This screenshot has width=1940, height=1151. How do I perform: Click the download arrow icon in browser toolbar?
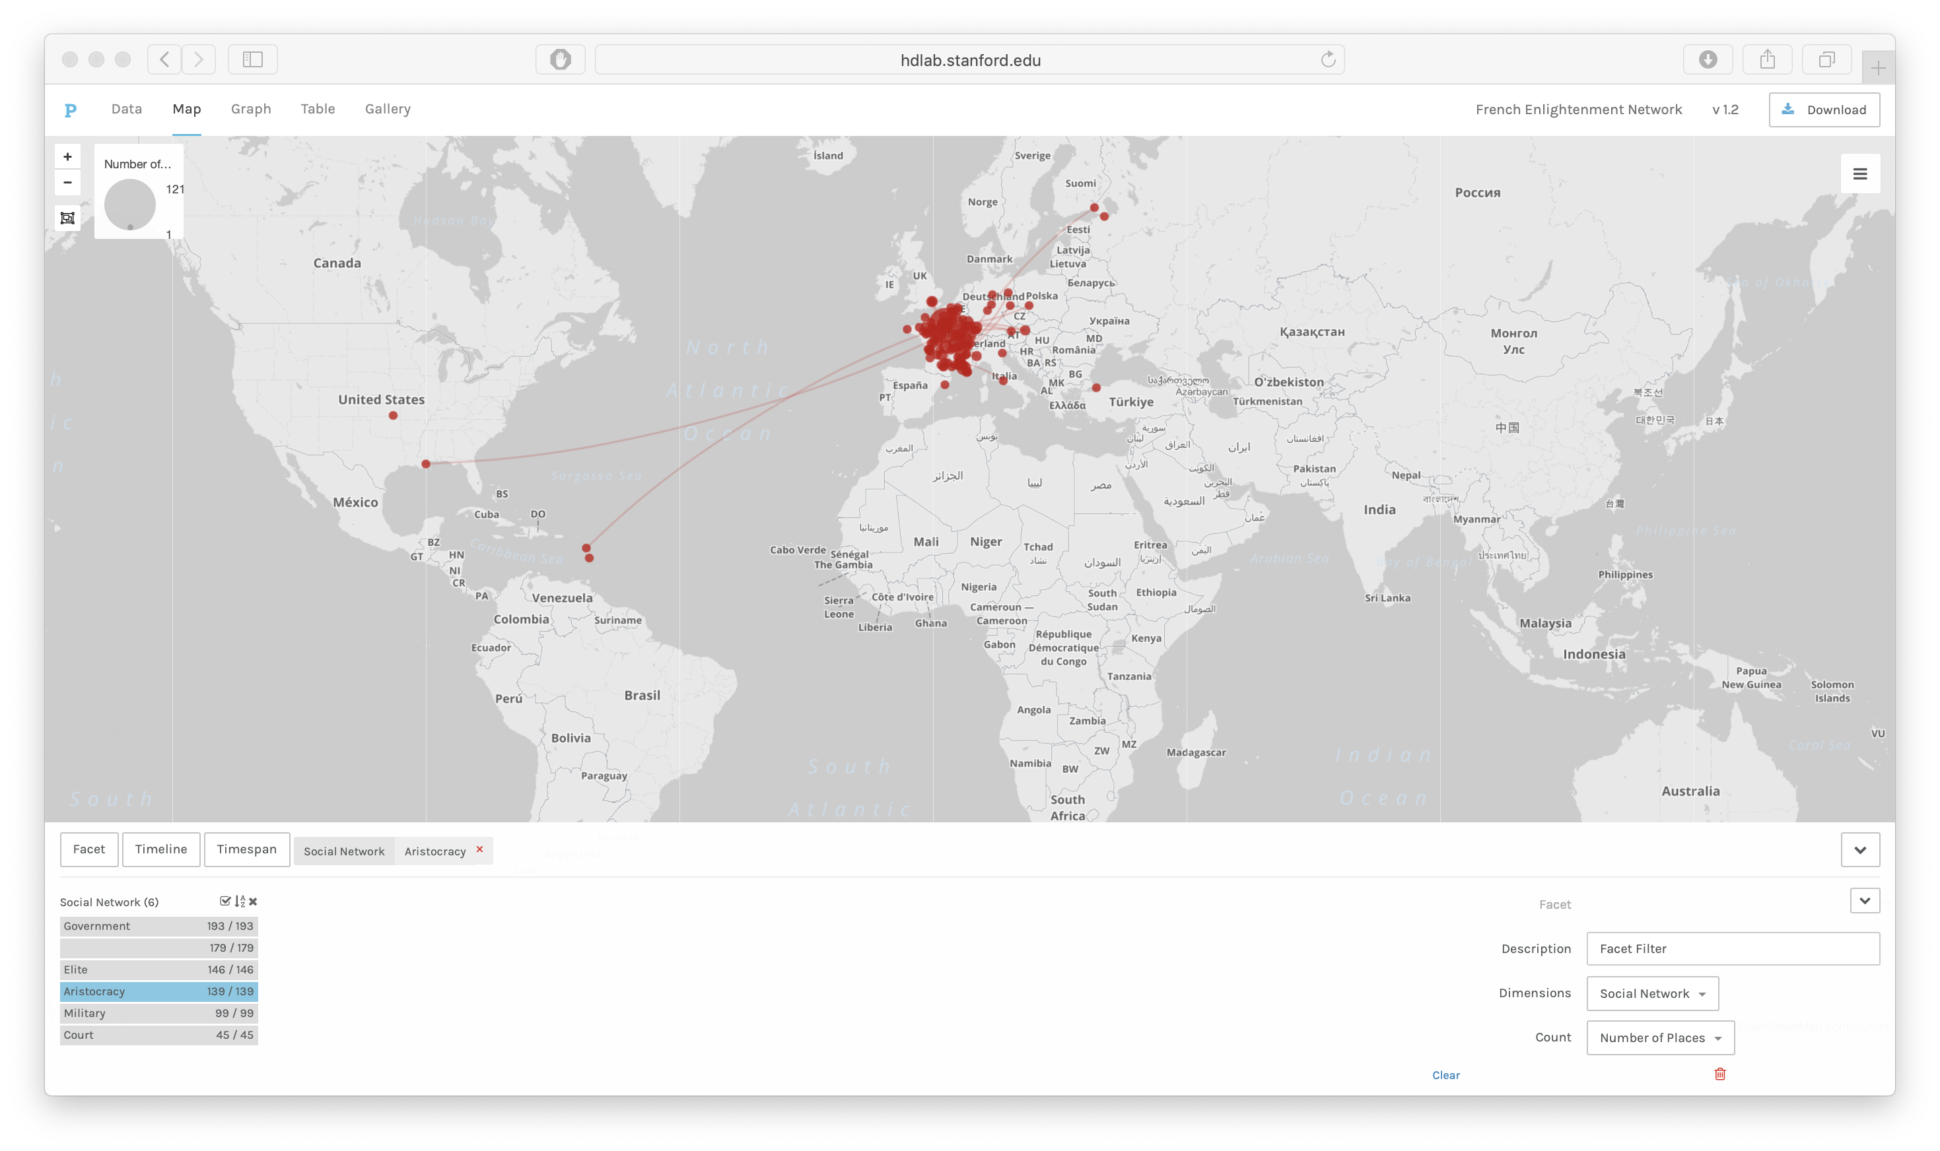1708,59
